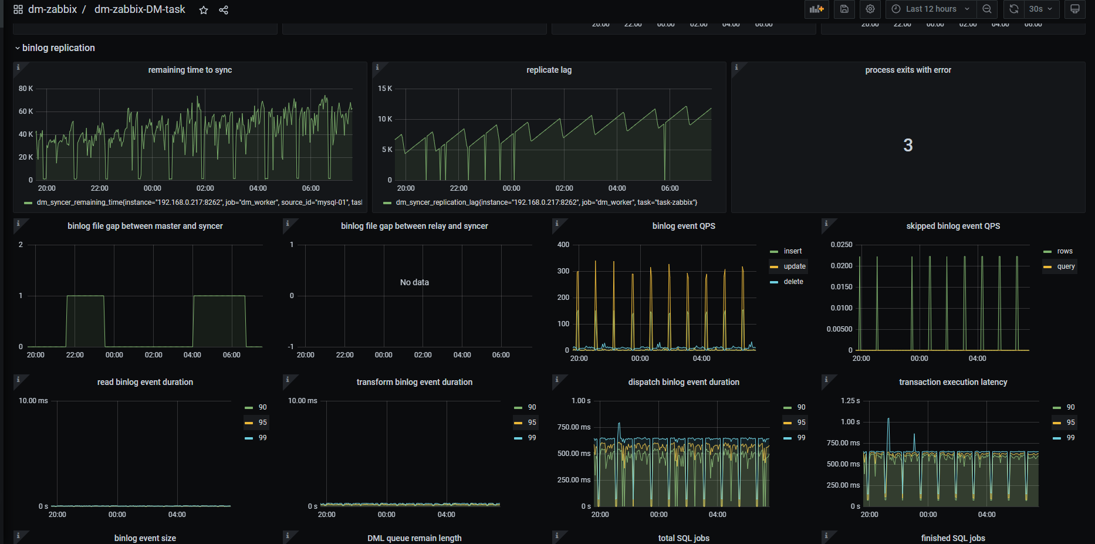Toggle delete series in binlog event QPS
Image resolution: width=1095 pixels, height=544 pixels.
point(793,282)
